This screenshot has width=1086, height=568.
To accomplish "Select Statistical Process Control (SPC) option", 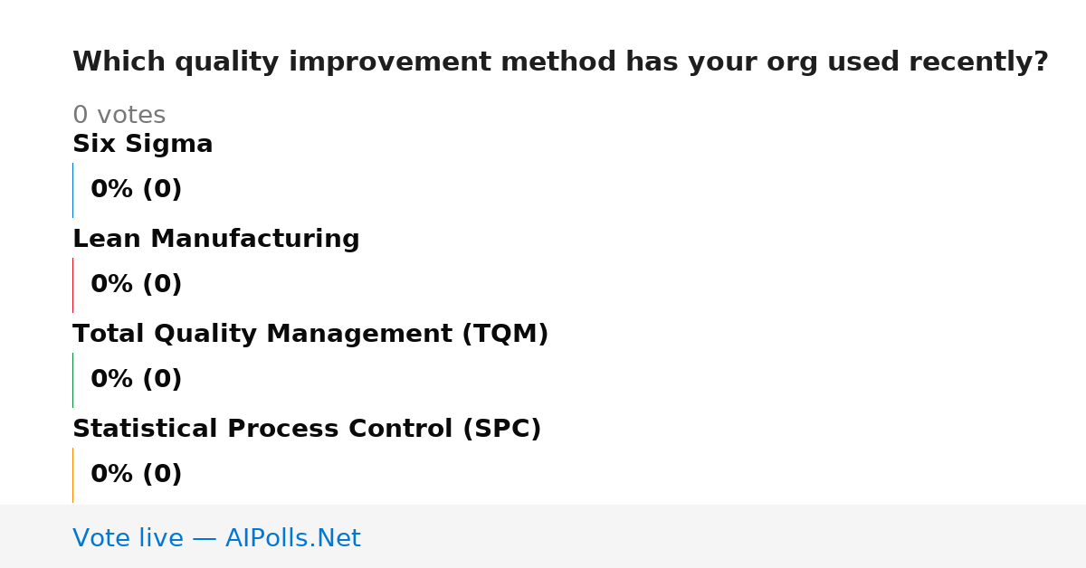I will click(x=307, y=429).
